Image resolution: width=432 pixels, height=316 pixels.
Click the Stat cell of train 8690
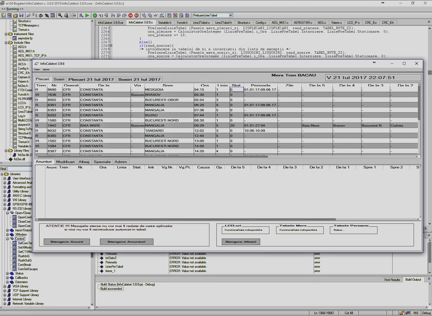pyautogui.click(x=237, y=90)
